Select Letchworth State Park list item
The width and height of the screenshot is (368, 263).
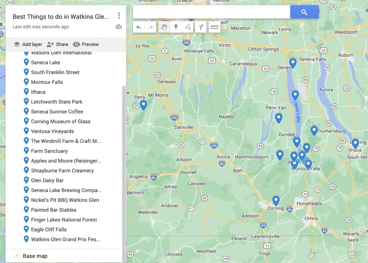56,102
